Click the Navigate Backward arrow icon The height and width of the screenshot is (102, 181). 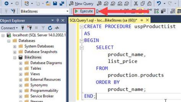point(6,3)
